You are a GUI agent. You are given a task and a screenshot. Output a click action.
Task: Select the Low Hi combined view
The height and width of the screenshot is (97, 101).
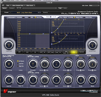tap(58, 52)
